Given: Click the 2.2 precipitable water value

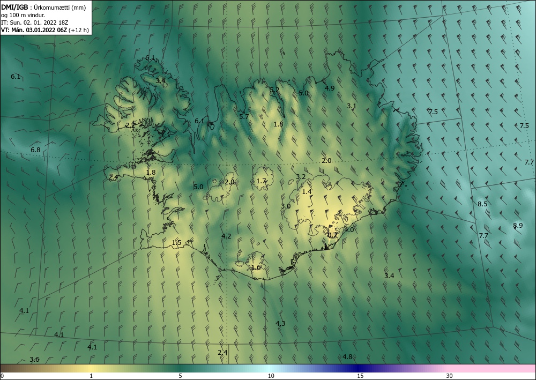Looking at the screenshot, I should tap(130, 125).
